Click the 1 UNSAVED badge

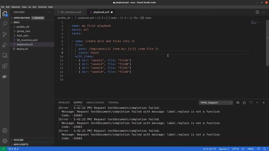click(38, 18)
